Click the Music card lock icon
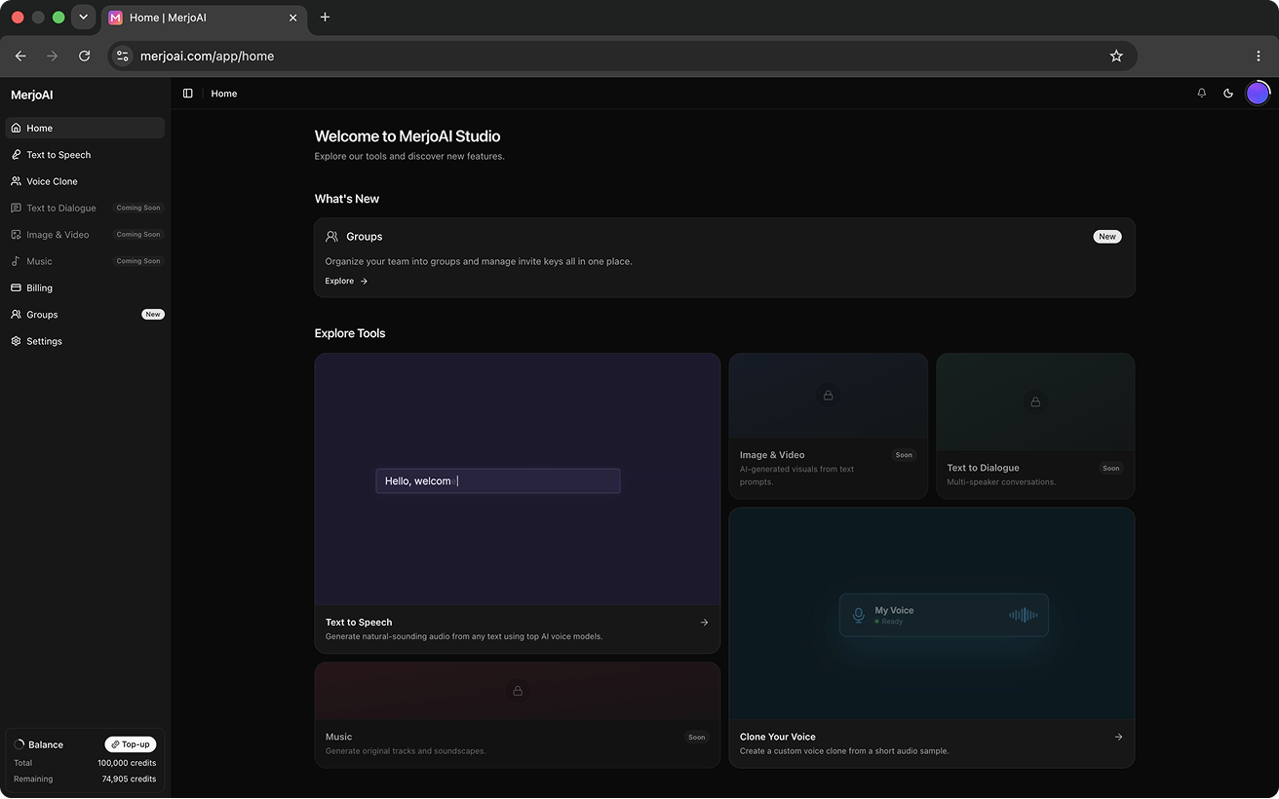Viewport: 1279px width, 799px height. pos(518,691)
